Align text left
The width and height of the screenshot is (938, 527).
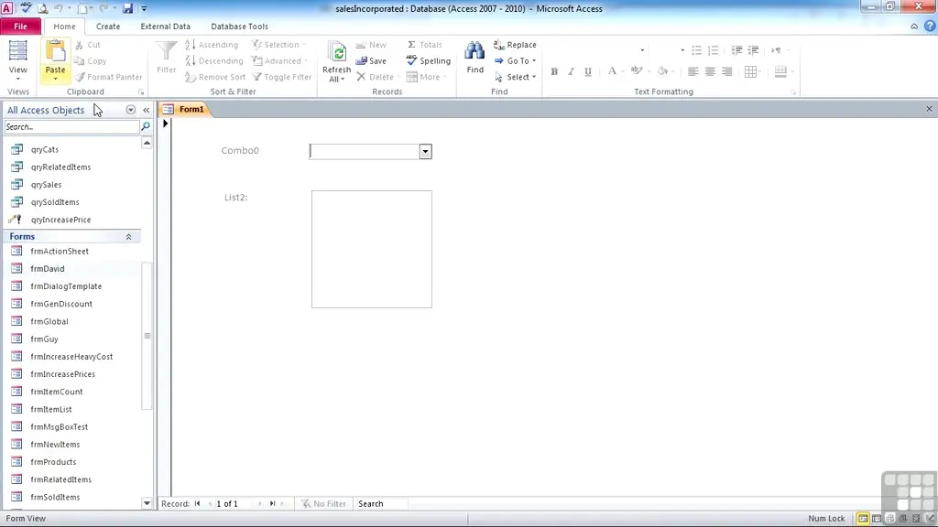click(693, 71)
